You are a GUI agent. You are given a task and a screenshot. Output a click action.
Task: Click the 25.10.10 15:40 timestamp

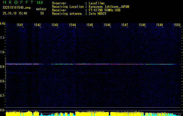point(15,13)
